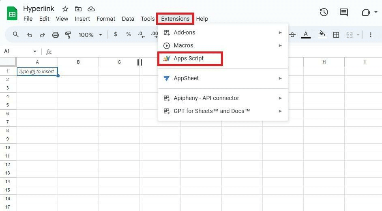Select column B header

coord(78,62)
